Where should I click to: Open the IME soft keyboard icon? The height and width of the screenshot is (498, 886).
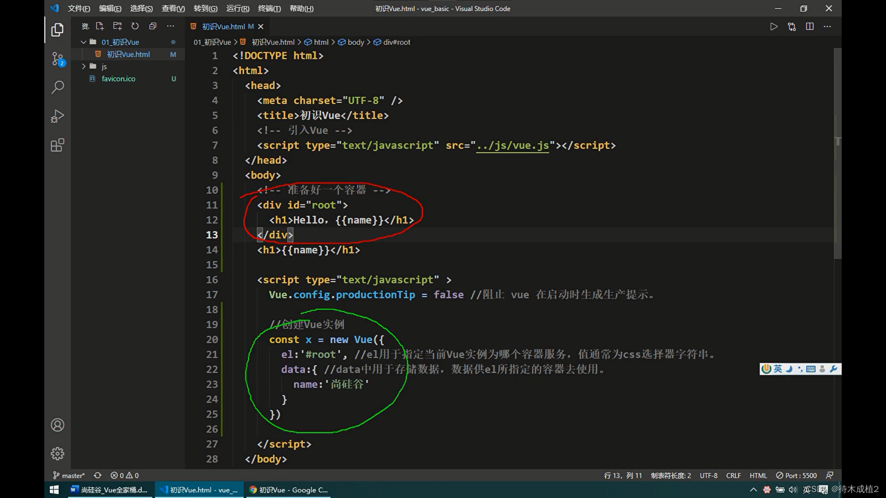click(x=811, y=369)
